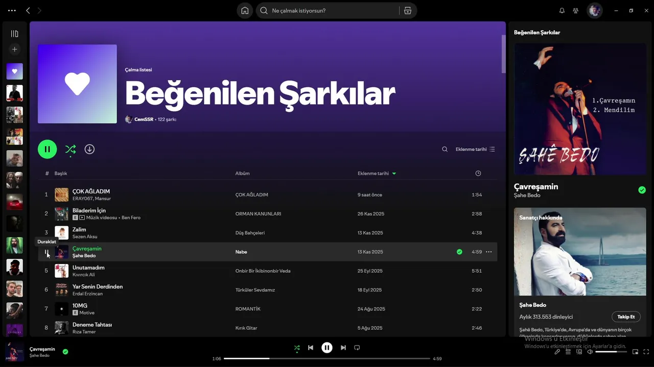Open the Browse icon in the search bar
Screen dimensions: 654x367
(408, 11)
